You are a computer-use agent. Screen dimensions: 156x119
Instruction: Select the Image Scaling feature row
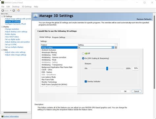(x=59, y=47)
